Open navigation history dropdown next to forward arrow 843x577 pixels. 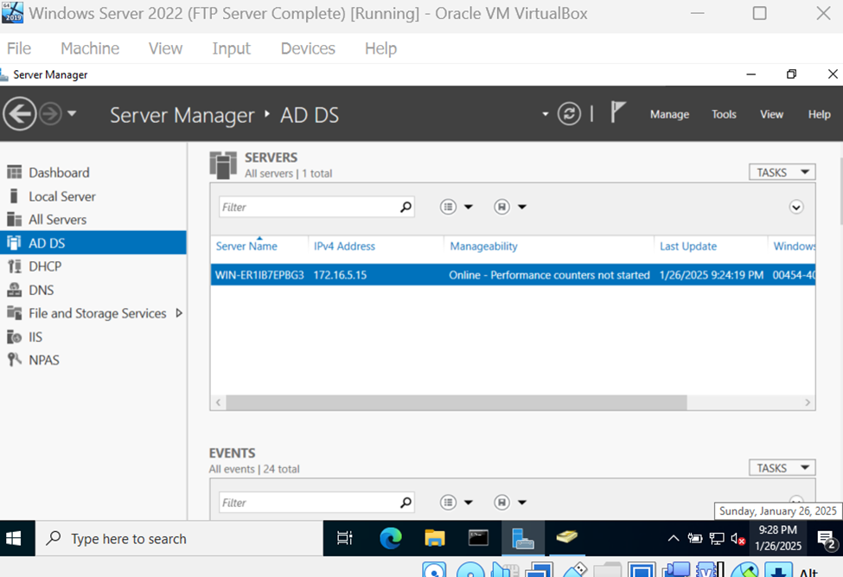coord(72,114)
